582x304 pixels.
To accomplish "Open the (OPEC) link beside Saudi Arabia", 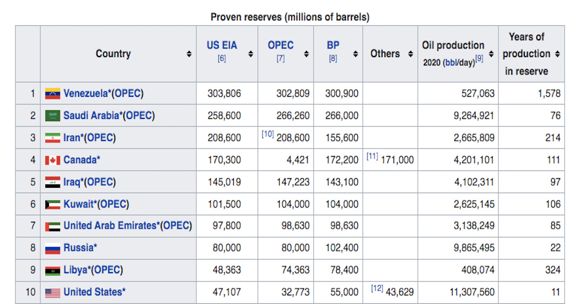I will [139, 116].
